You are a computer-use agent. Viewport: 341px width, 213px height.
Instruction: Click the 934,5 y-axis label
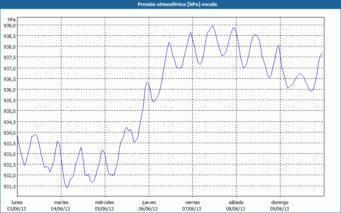(9, 122)
